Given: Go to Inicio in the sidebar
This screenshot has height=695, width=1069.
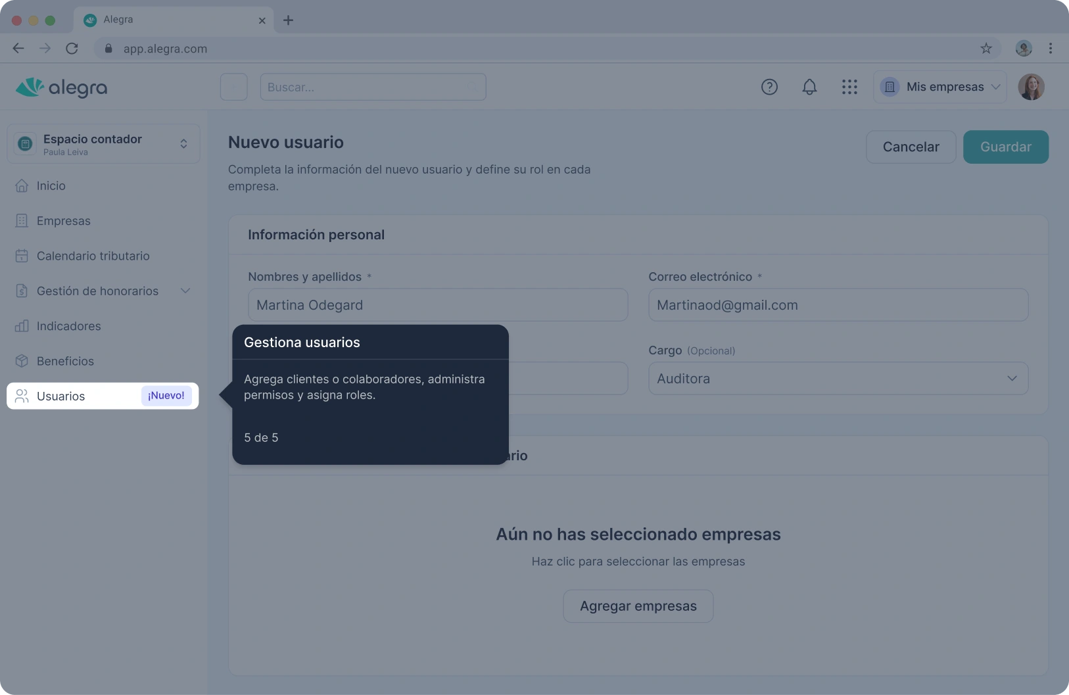Looking at the screenshot, I should tap(51, 186).
